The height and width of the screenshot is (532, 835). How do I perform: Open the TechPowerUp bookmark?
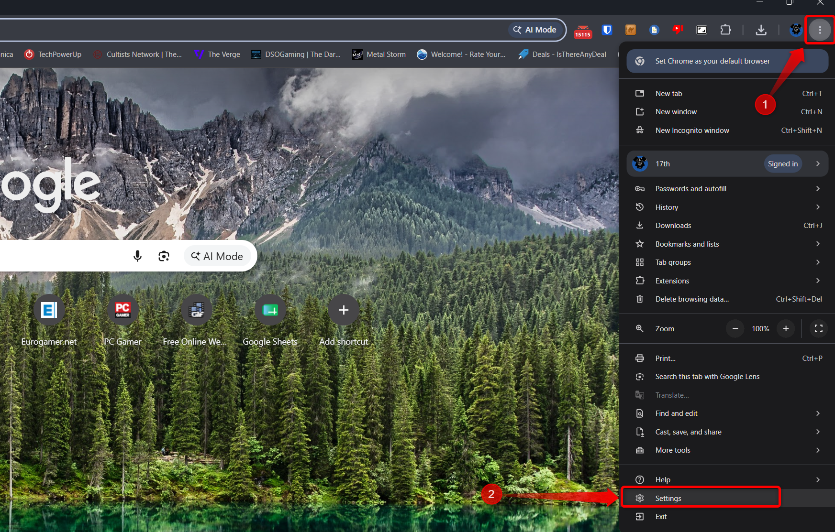click(x=53, y=54)
